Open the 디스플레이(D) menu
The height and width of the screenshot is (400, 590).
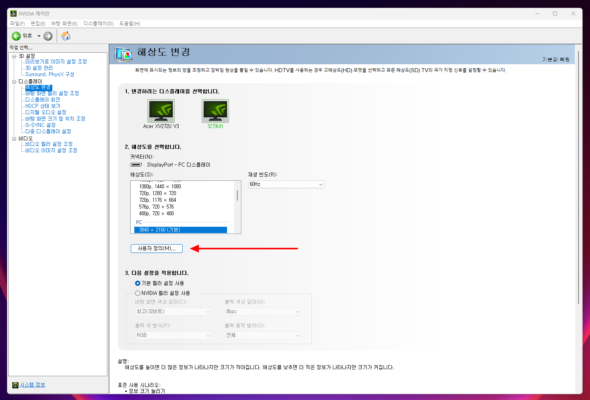[98, 24]
